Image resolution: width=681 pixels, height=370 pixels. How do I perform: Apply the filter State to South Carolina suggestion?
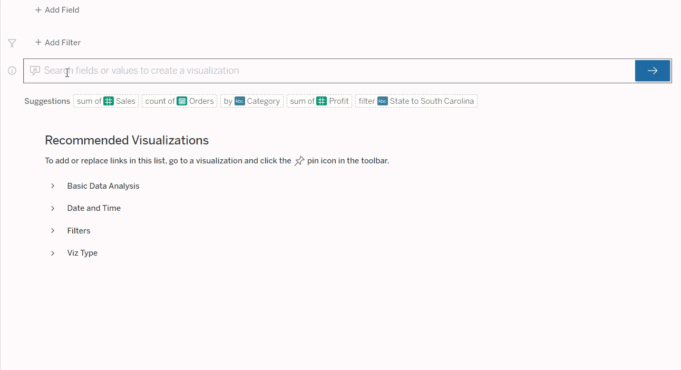[x=416, y=100]
